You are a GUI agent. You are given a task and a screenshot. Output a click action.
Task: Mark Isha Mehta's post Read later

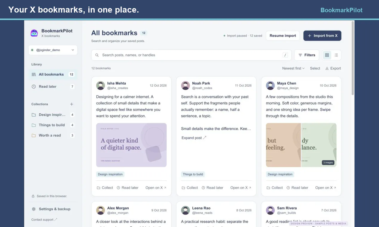click(127, 188)
